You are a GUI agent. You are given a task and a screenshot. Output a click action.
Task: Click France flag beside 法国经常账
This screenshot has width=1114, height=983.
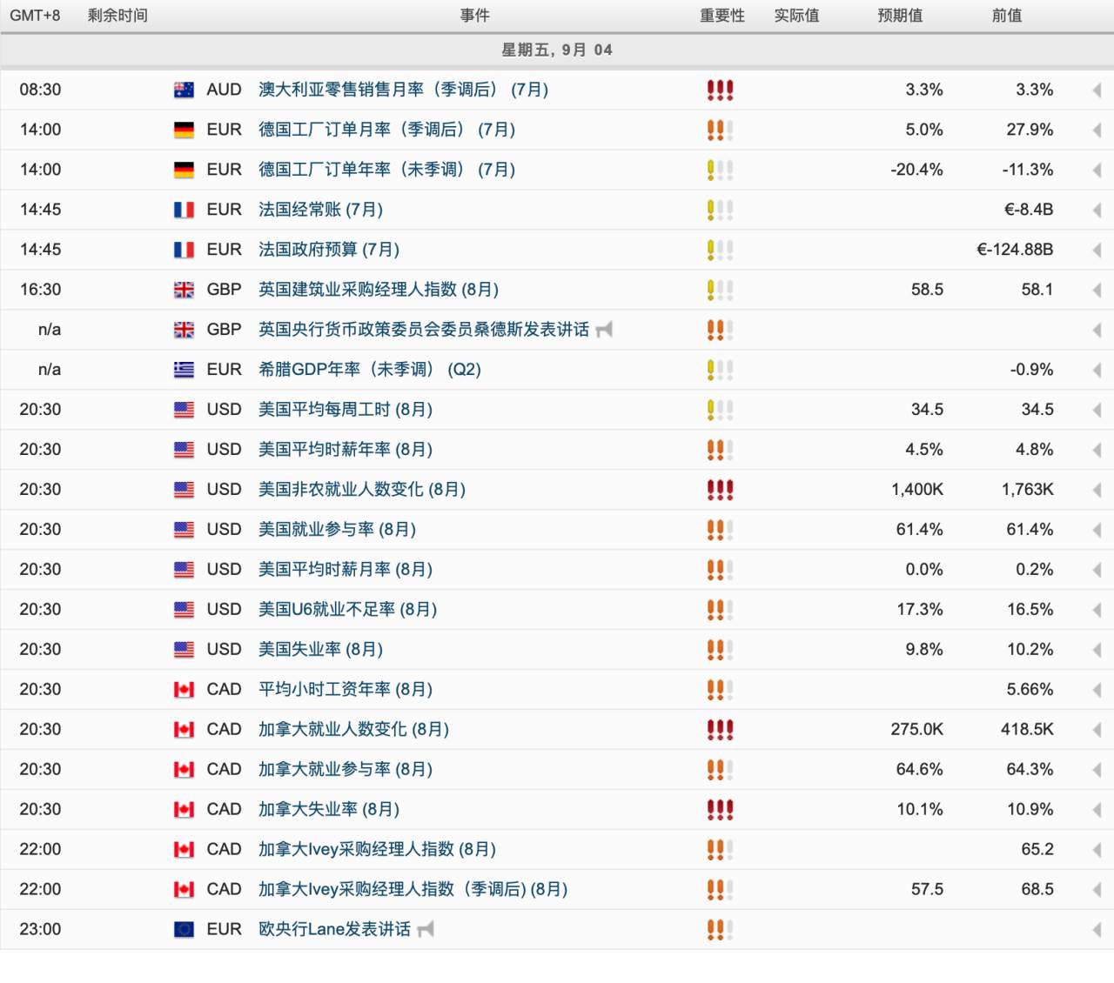tap(184, 210)
